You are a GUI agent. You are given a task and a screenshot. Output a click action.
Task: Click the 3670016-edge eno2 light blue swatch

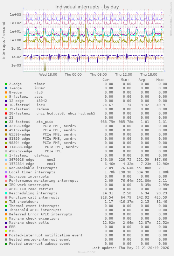(6, 160)
